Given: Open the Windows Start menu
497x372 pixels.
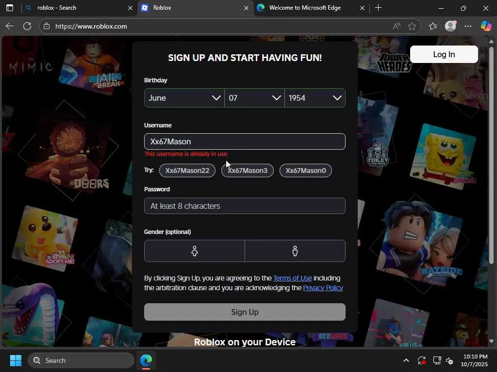Looking at the screenshot, I should [x=16, y=360].
